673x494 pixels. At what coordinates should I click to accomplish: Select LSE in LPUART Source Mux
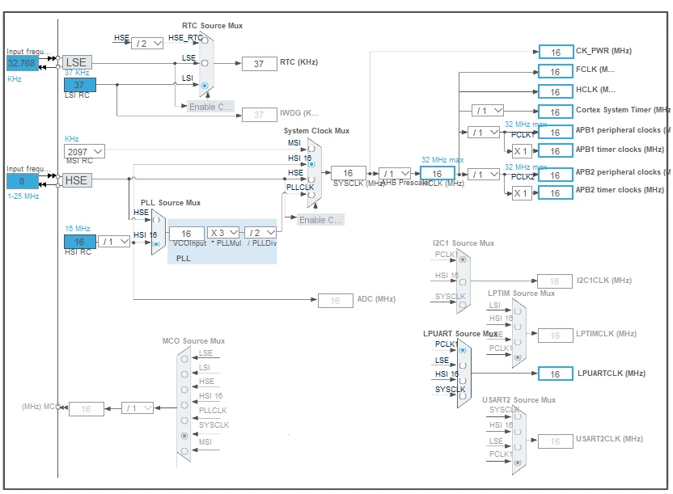pos(463,365)
